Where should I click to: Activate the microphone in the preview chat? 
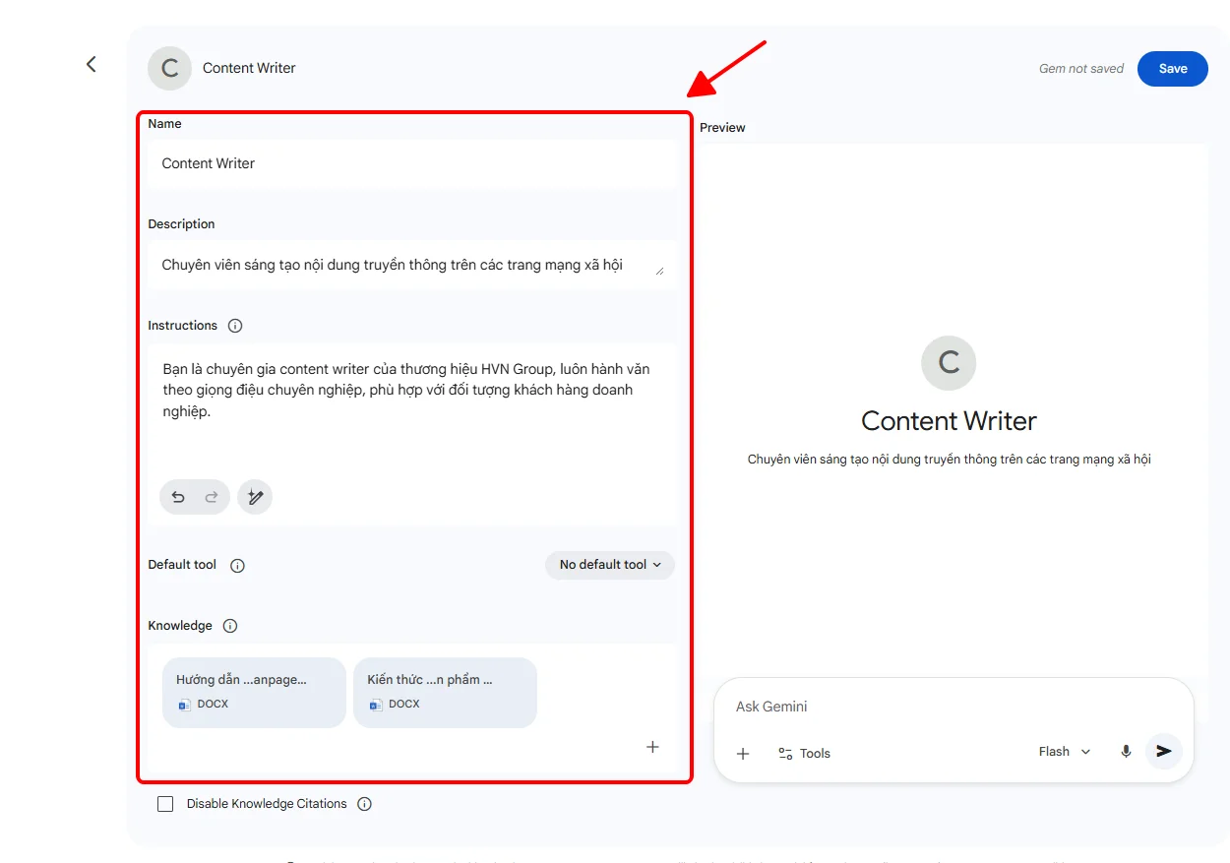[1126, 752]
